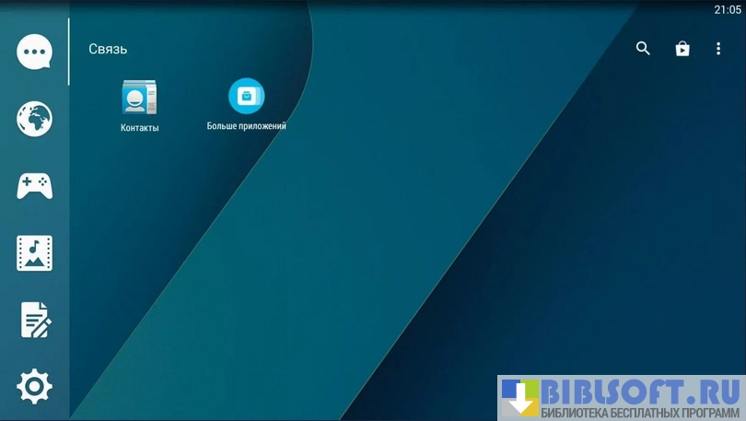Click the search magnifier icon
This screenshot has height=421, width=746.
point(643,49)
